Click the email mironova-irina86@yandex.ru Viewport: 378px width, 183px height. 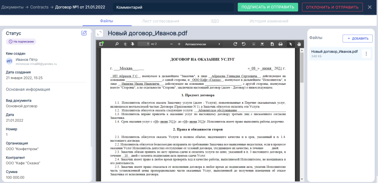tap(36, 64)
